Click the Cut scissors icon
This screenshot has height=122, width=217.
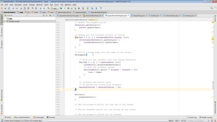point(21,8)
